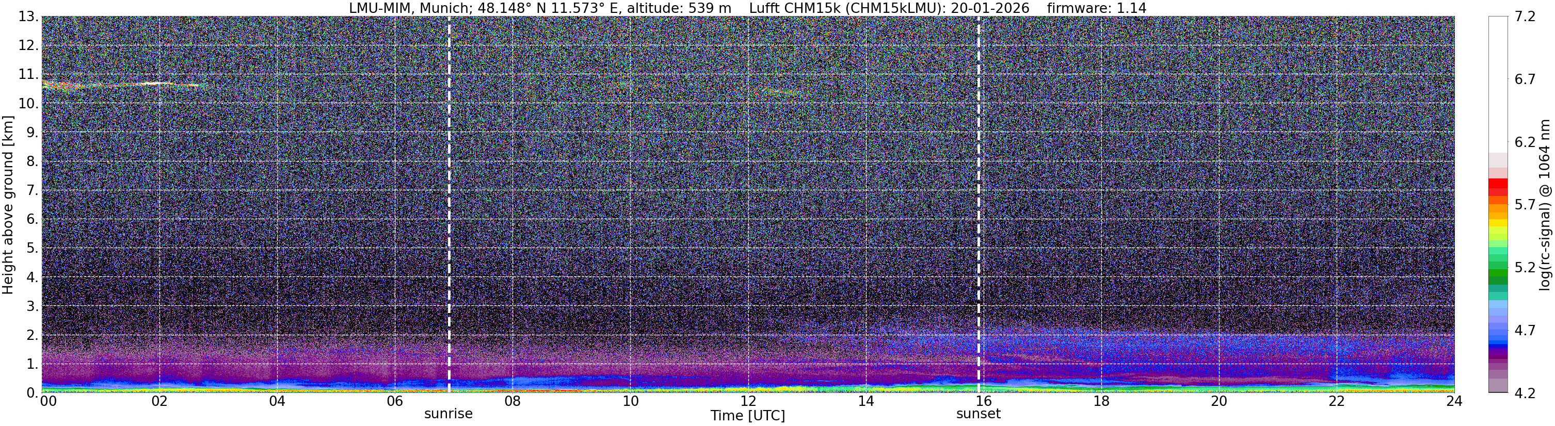The height and width of the screenshot is (426, 1555).
Task: Click the dashed sunrise marker line
Action: (x=449, y=205)
